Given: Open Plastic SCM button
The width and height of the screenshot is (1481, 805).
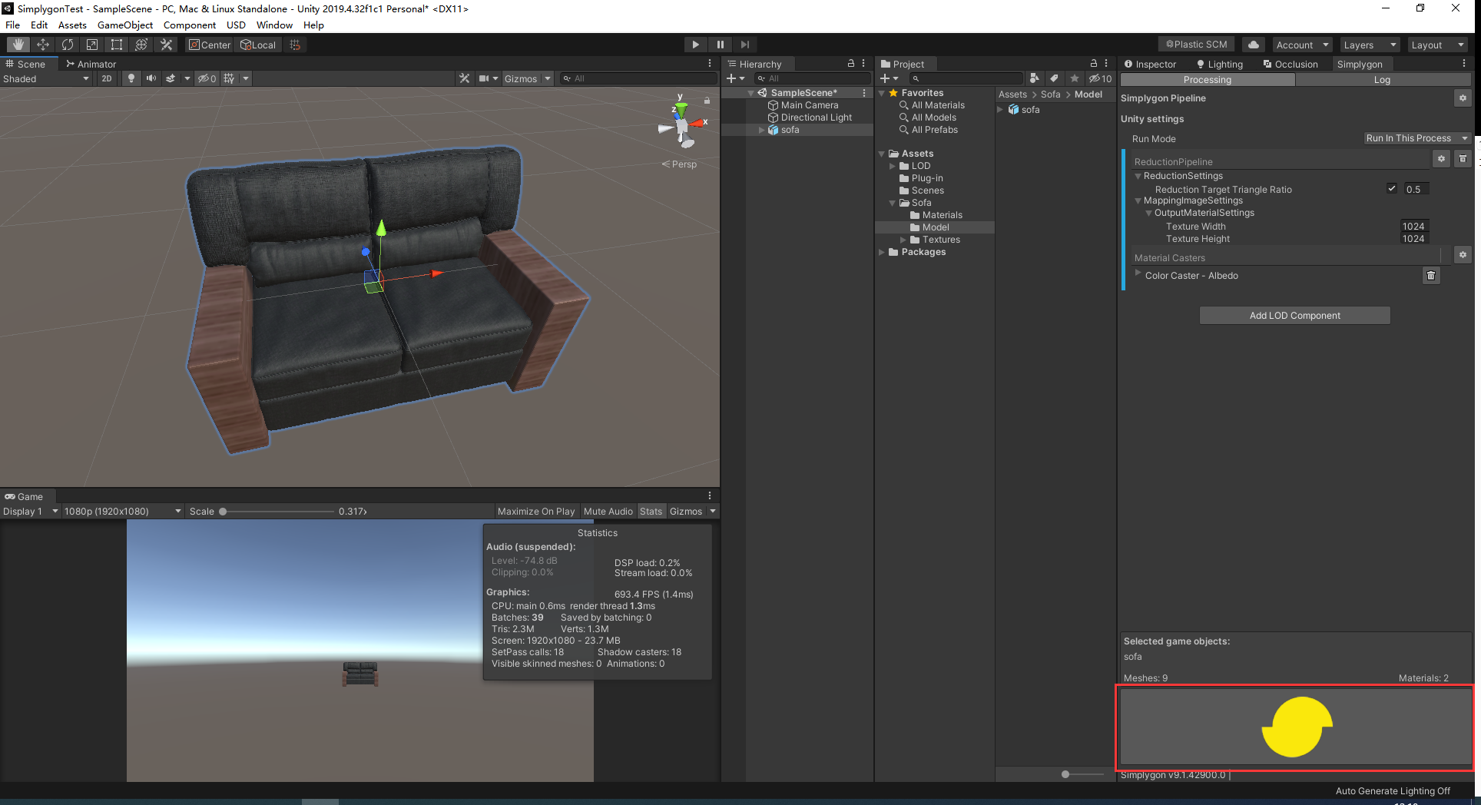Looking at the screenshot, I should coord(1196,45).
